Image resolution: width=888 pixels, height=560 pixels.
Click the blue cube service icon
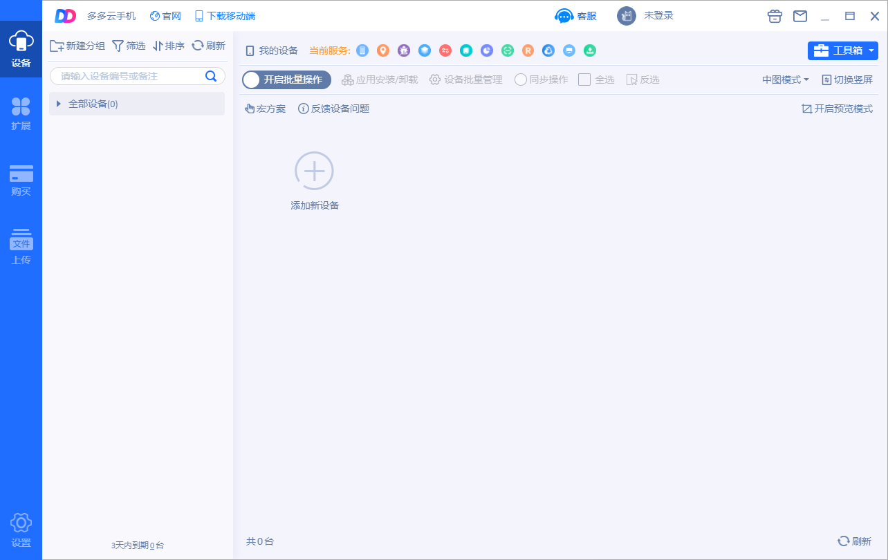[425, 50]
